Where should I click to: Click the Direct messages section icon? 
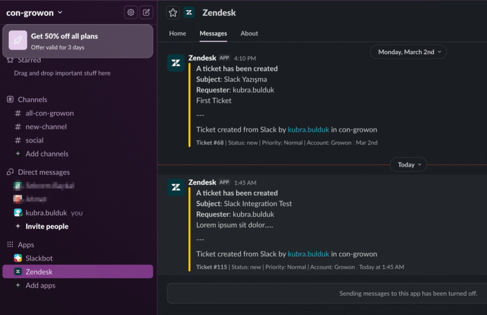coord(10,172)
